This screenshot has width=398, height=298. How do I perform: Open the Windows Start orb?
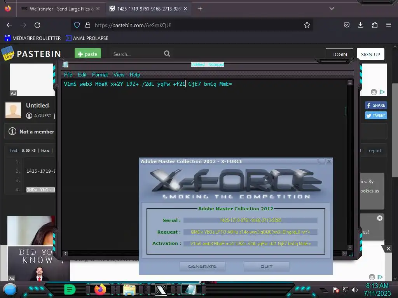[x=10, y=289]
